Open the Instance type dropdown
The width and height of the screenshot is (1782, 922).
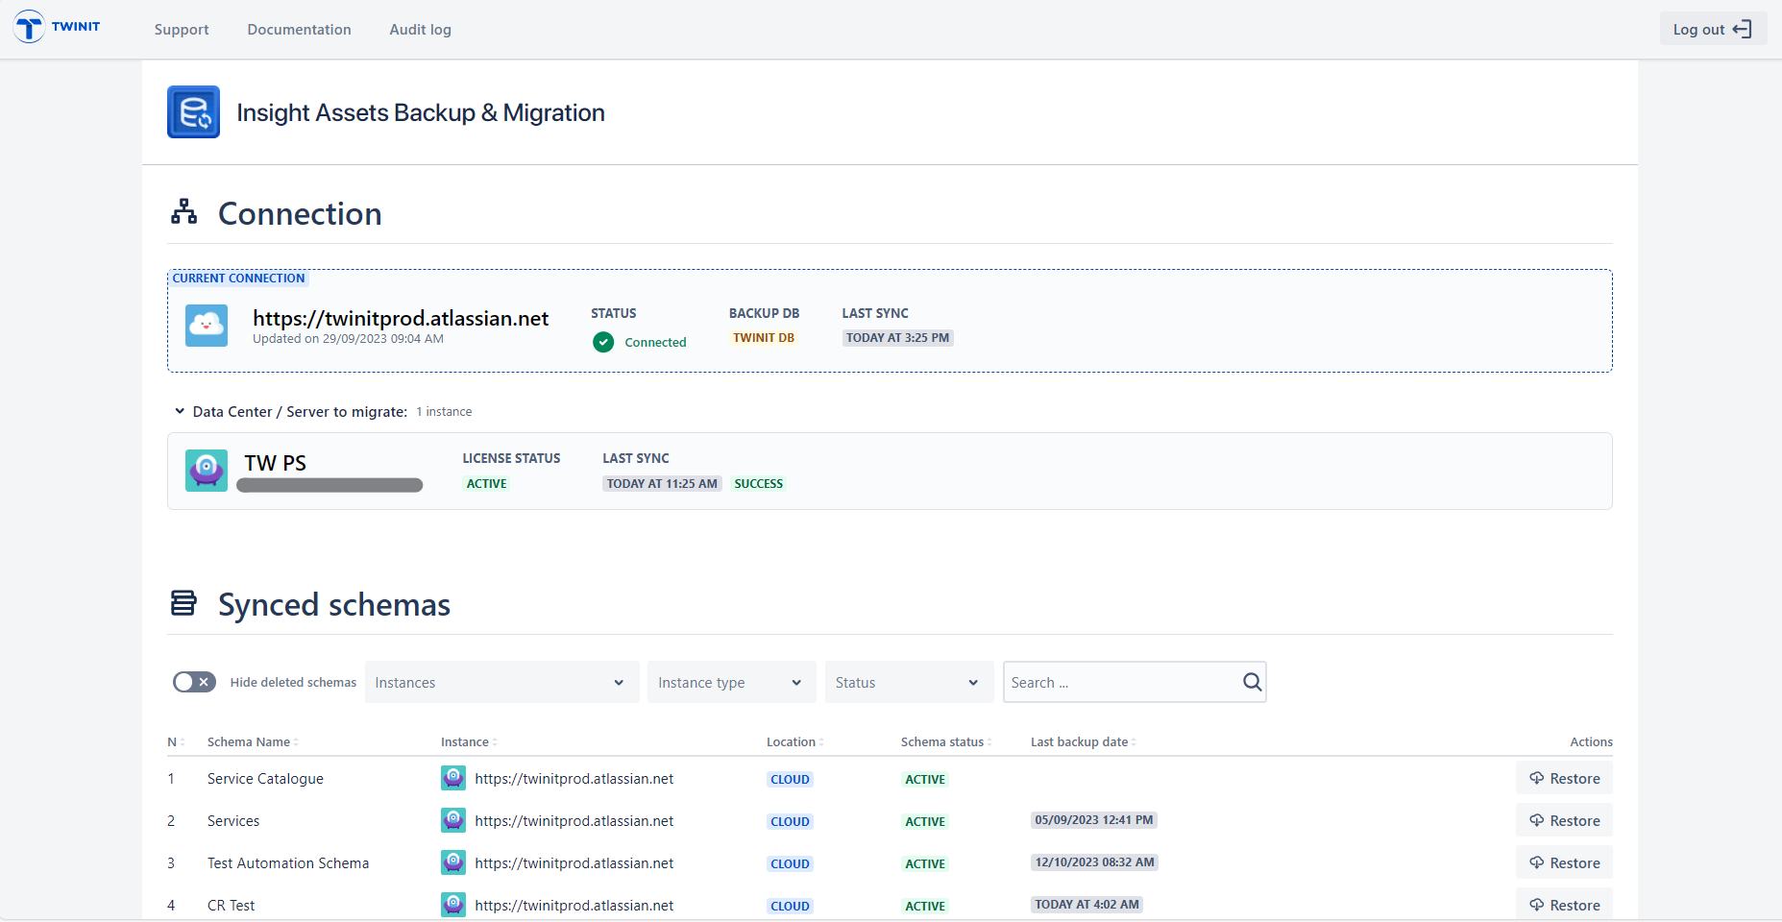[x=731, y=682]
